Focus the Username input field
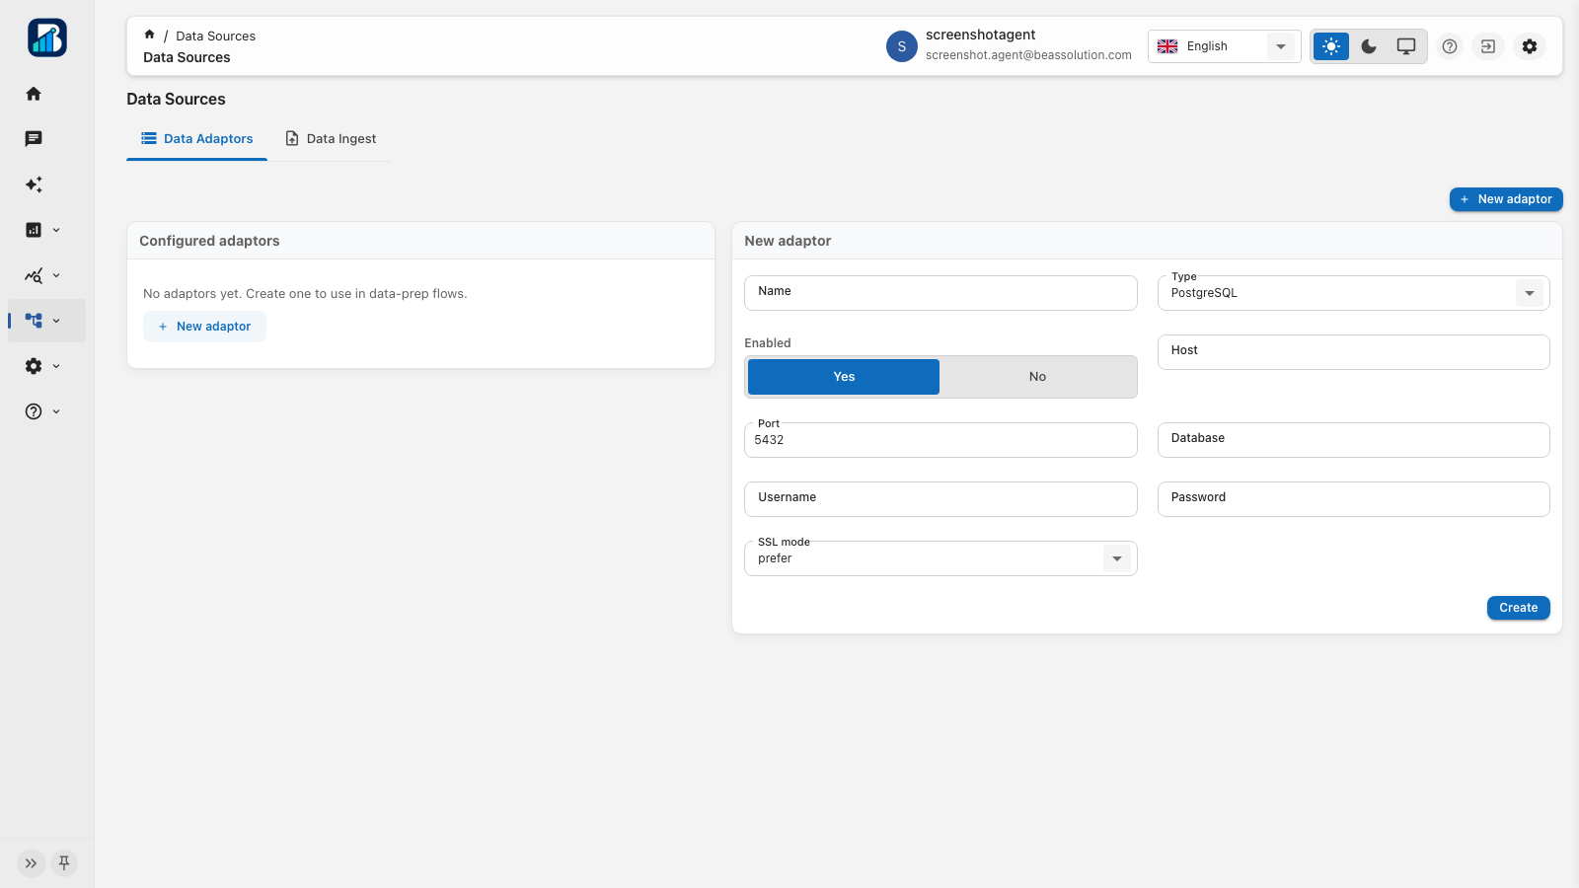Screen dimensions: 1579x888 click(x=940, y=499)
